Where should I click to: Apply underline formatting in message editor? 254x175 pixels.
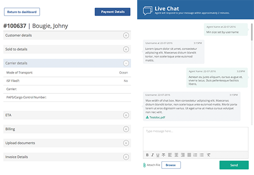coord(158,155)
